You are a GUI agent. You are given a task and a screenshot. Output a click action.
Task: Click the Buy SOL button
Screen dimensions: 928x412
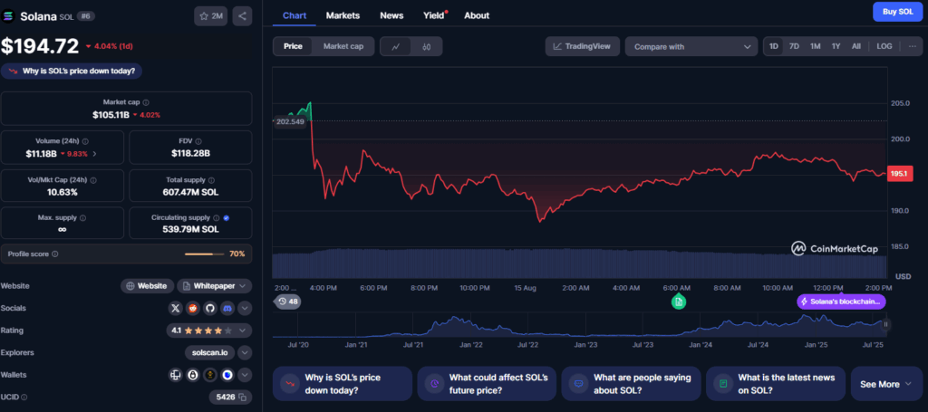pos(898,12)
